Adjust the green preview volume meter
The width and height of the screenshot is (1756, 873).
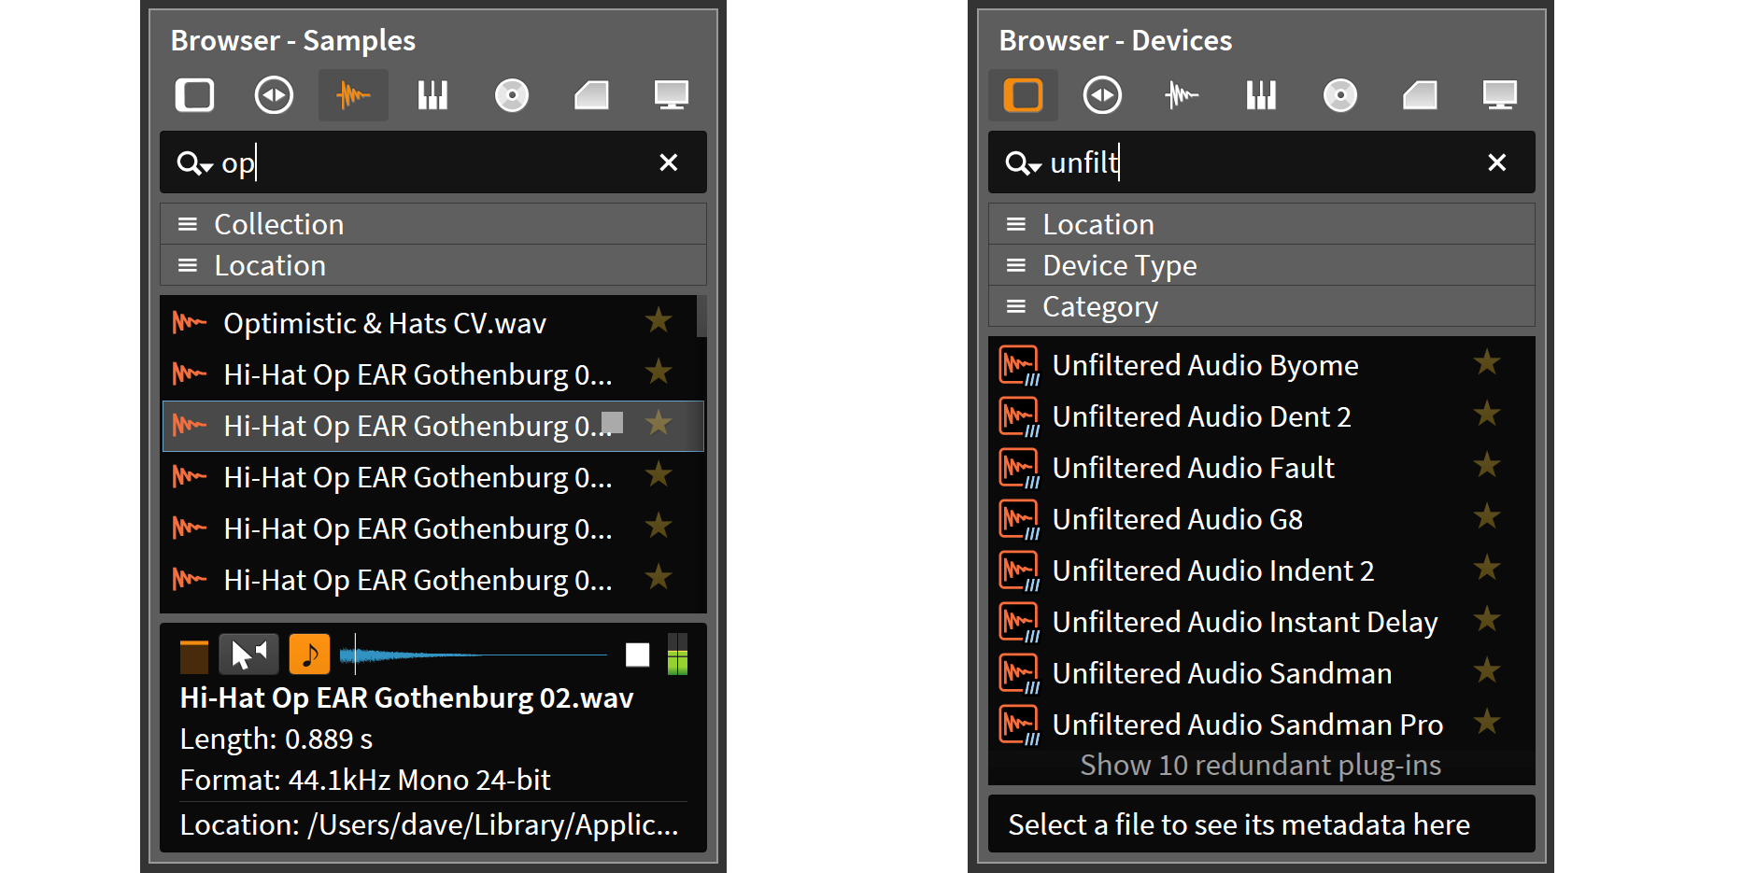click(678, 654)
